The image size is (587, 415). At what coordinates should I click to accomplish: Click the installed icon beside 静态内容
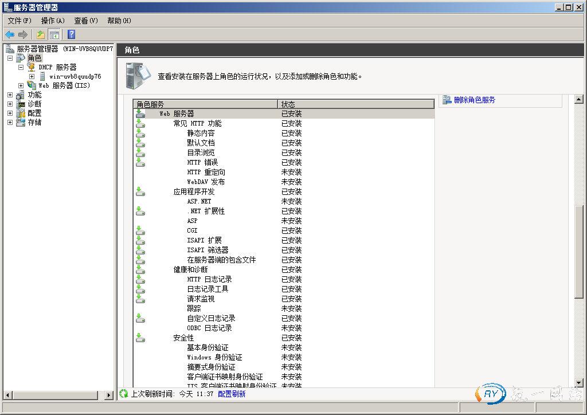pyautogui.click(x=140, y=133)
